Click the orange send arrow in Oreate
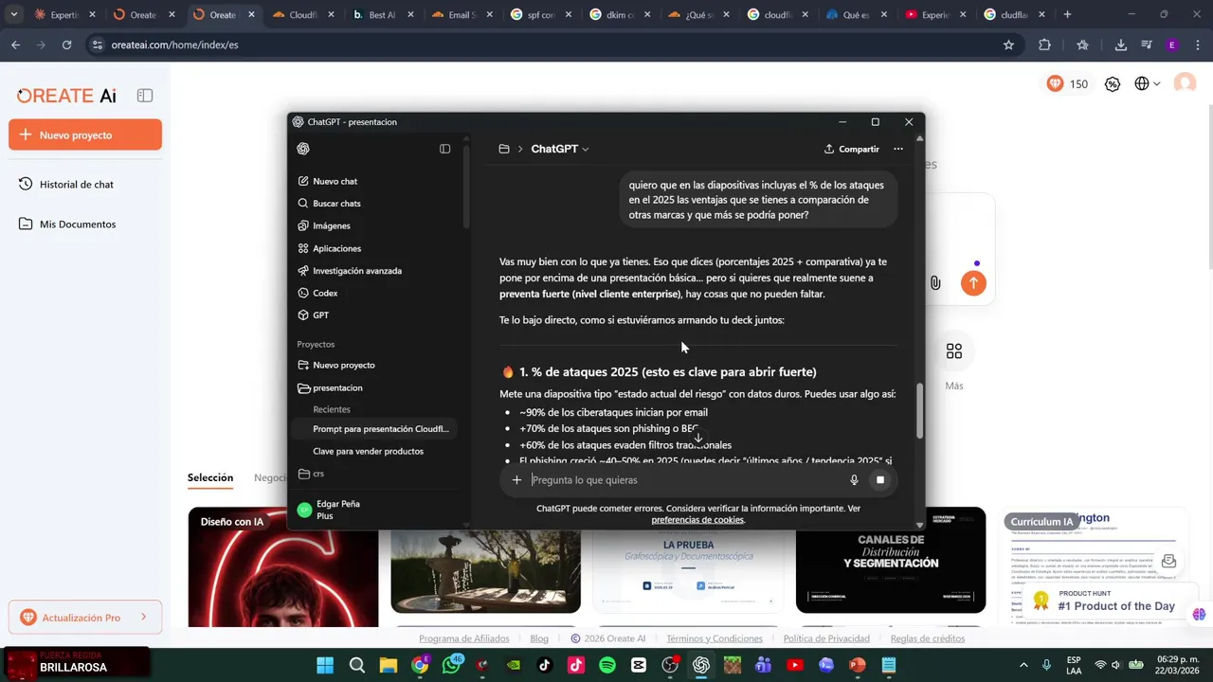 click(x=973, y=283)
